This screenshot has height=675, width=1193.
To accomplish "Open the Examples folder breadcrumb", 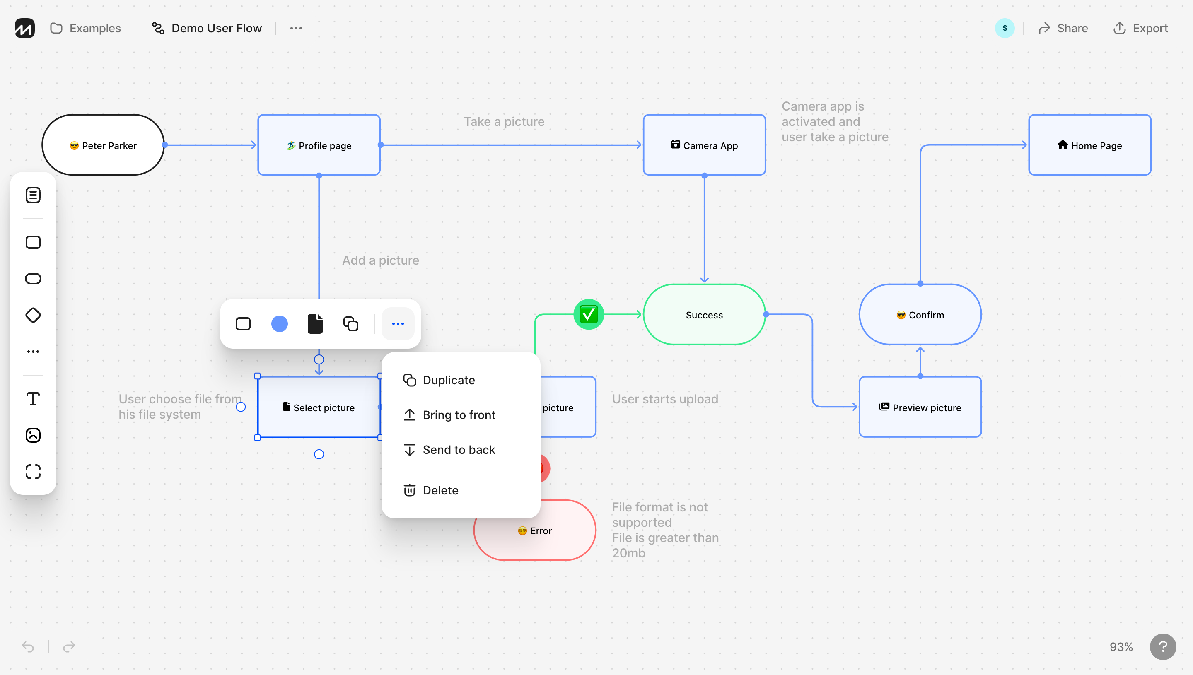I will pyautogui.click(x=86, y=28).
